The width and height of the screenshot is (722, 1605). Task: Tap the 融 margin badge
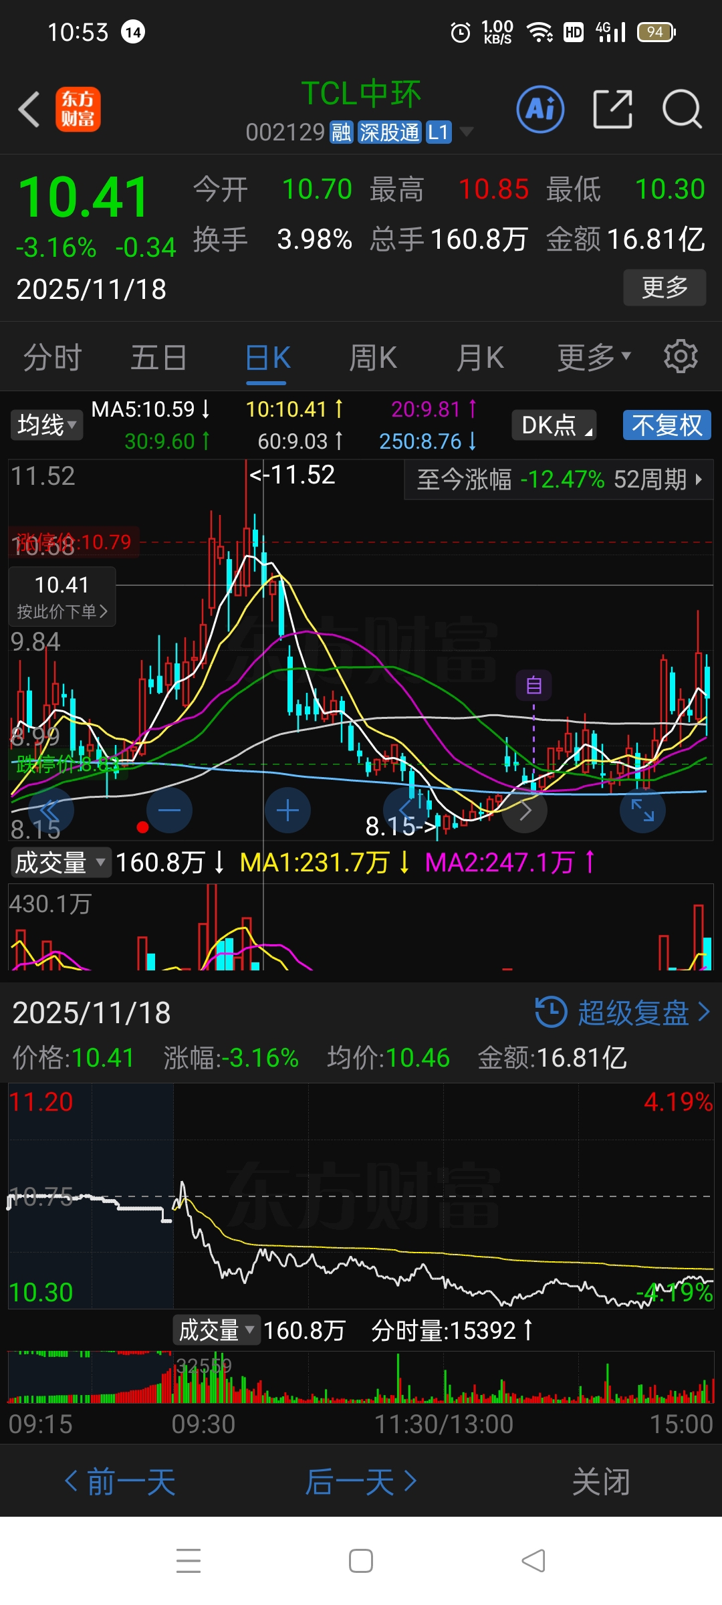(x=342, y=132)
